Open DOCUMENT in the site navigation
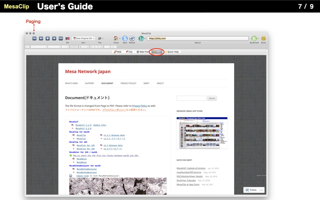The image size is (320, 200). 107,83
